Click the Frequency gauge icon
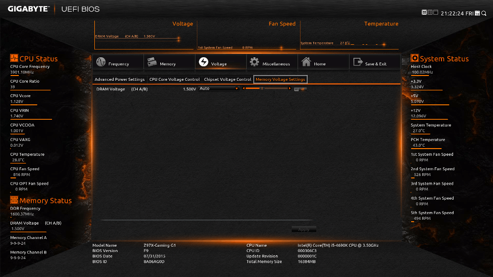 tap(101, 62)
